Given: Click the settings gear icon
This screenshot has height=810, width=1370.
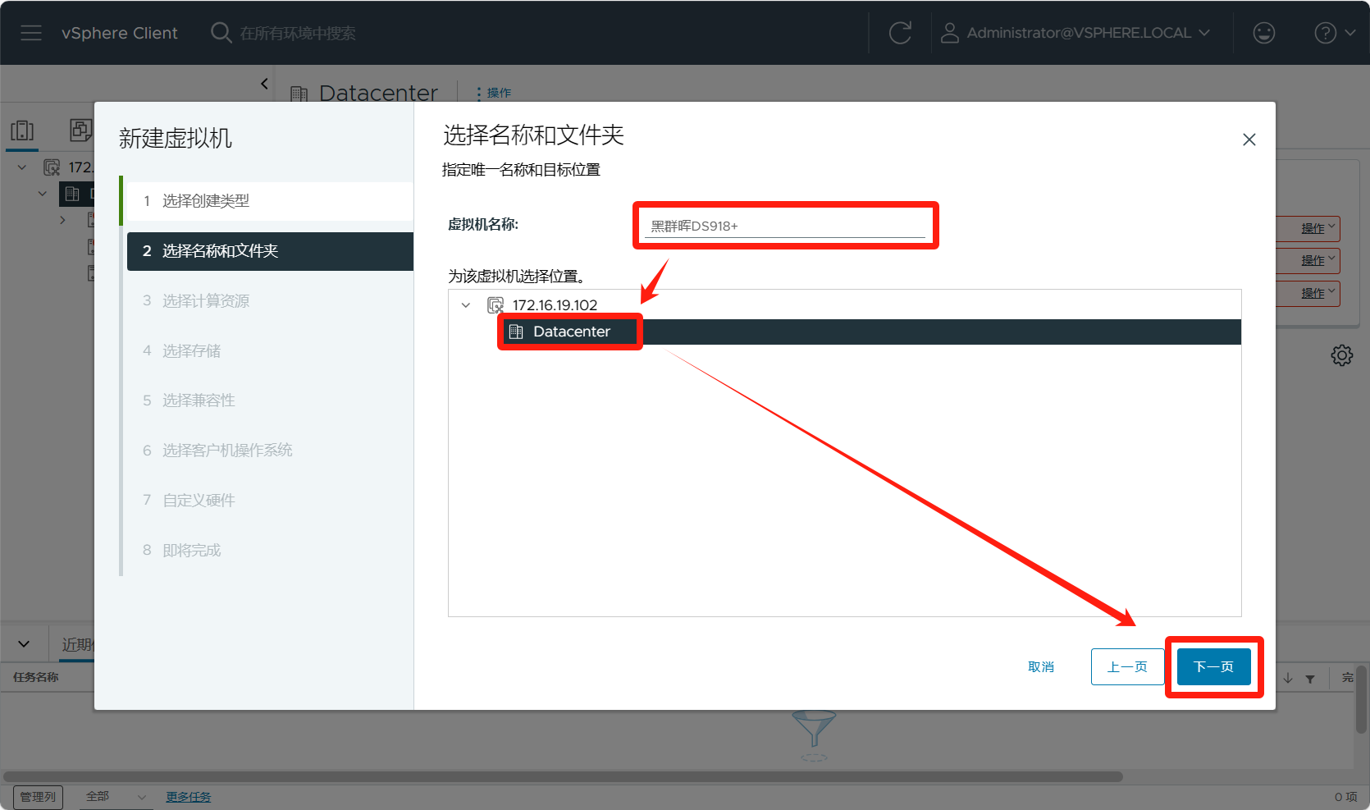Looking at the screenshot, I should click(x=1341, y=355).
